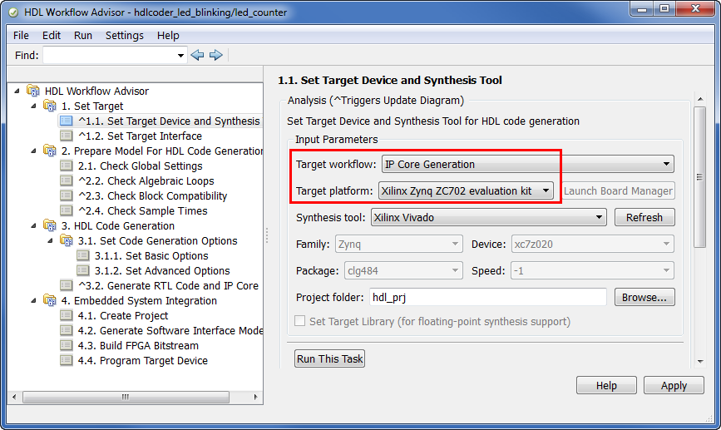Viewport: 721px width, 430px height.
Task: Click the back arrow next to Find
Action: click(x=197, y=55)
